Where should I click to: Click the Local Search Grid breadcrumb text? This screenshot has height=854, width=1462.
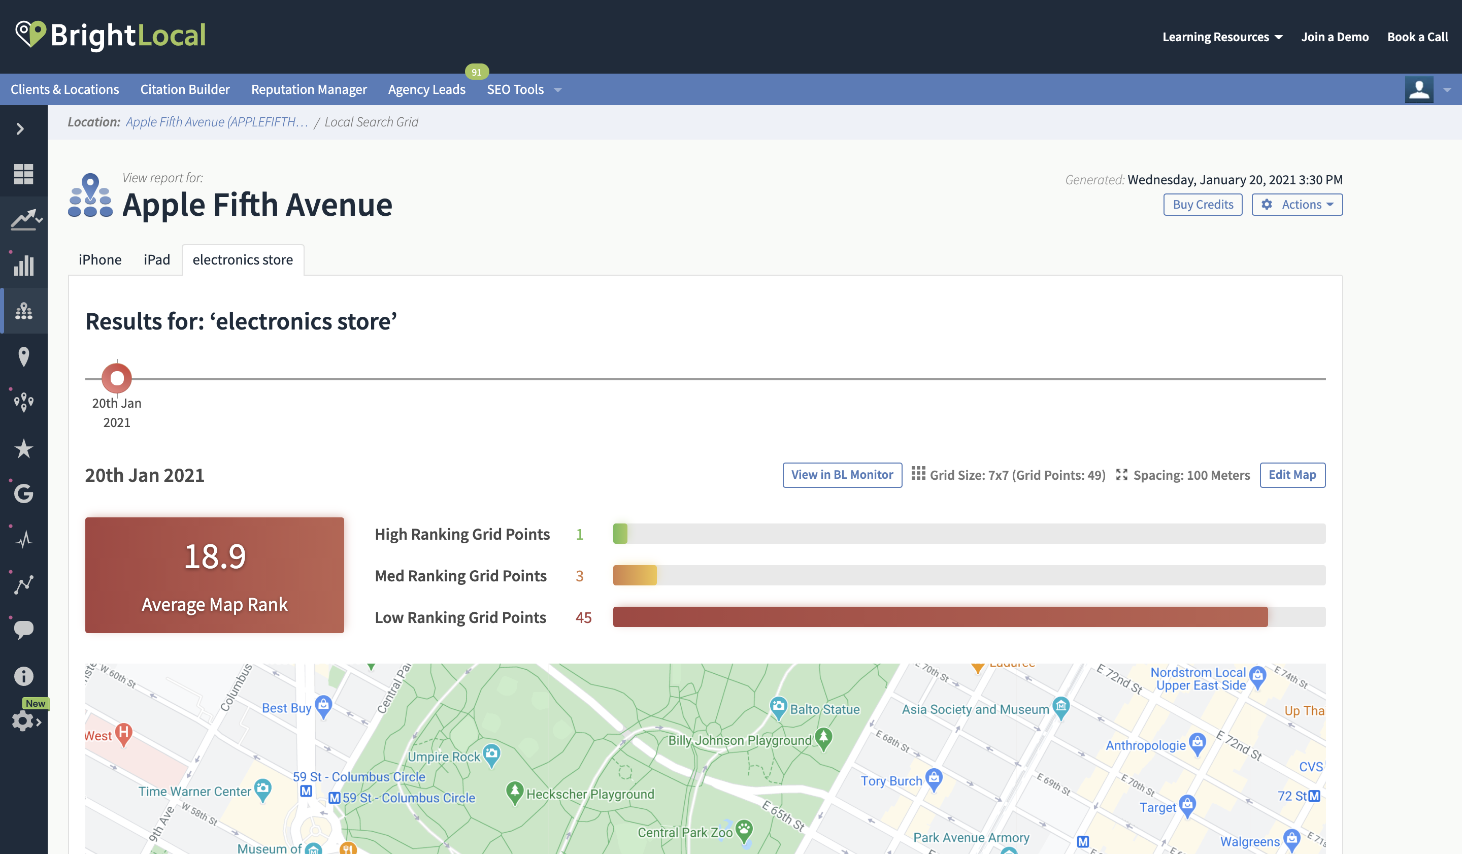point(371,122)
